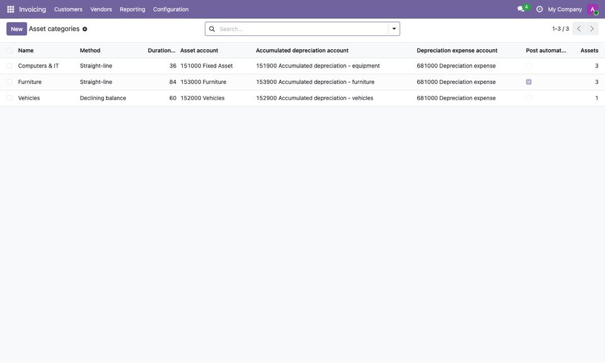Sort by the Post automatically column header
This screenshot has height=363, width=605.
(546, 50)
